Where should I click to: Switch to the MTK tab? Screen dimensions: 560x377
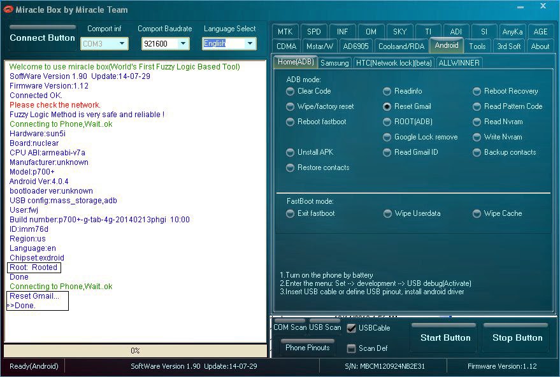(x=285, y=32)
